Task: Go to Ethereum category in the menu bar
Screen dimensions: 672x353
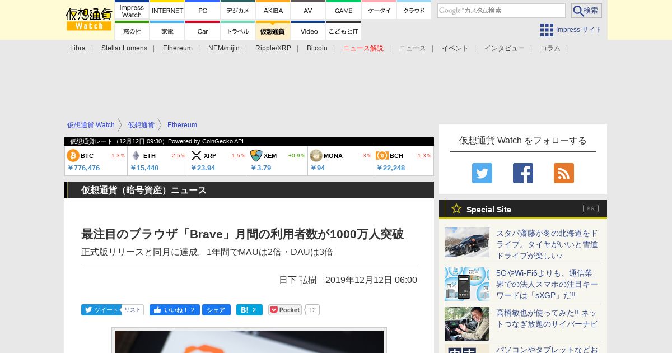Action: [x=178, y=48]
